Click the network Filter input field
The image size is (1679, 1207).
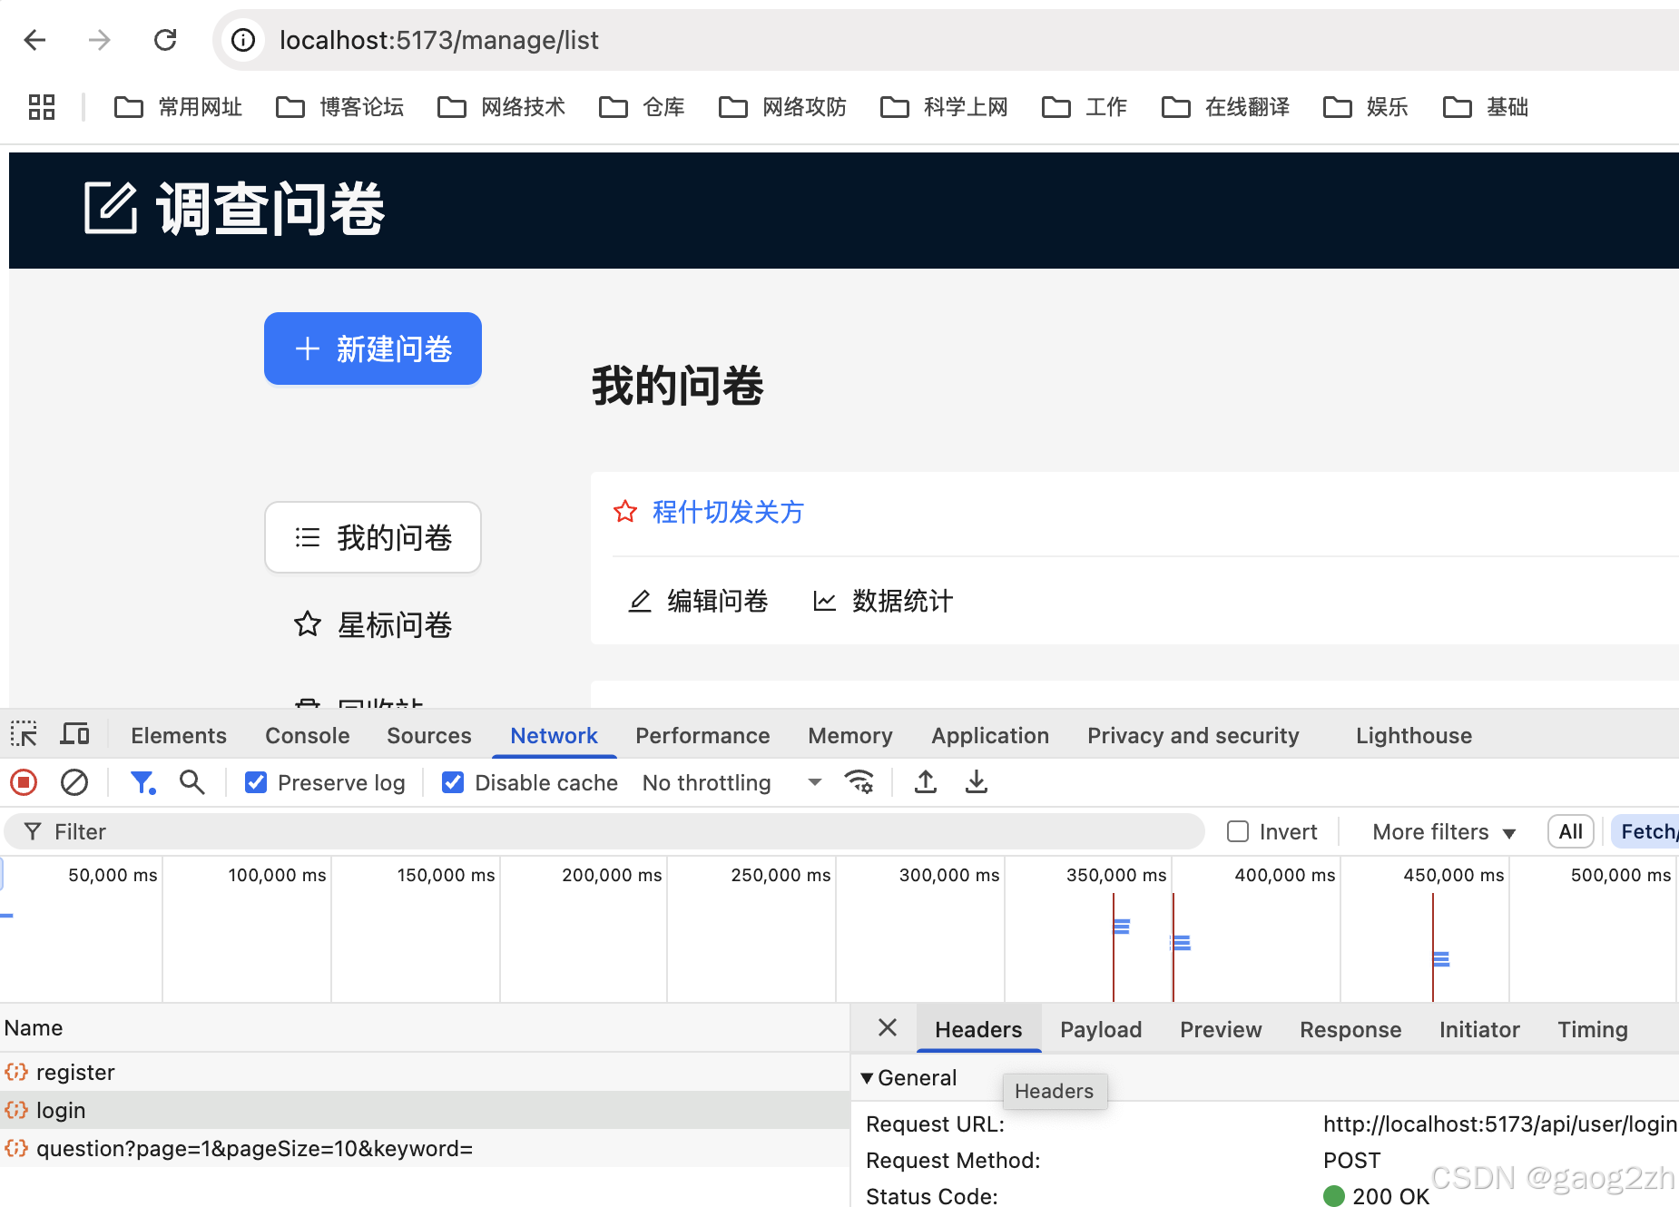tap(604, 831)
